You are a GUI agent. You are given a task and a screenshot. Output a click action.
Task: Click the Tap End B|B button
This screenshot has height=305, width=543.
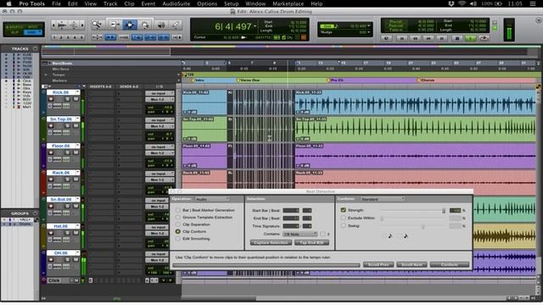pos(311,243)
